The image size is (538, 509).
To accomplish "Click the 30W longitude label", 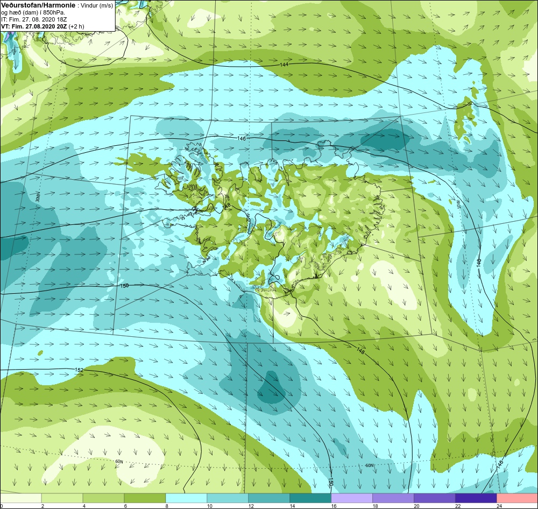I will coord(38,197).
